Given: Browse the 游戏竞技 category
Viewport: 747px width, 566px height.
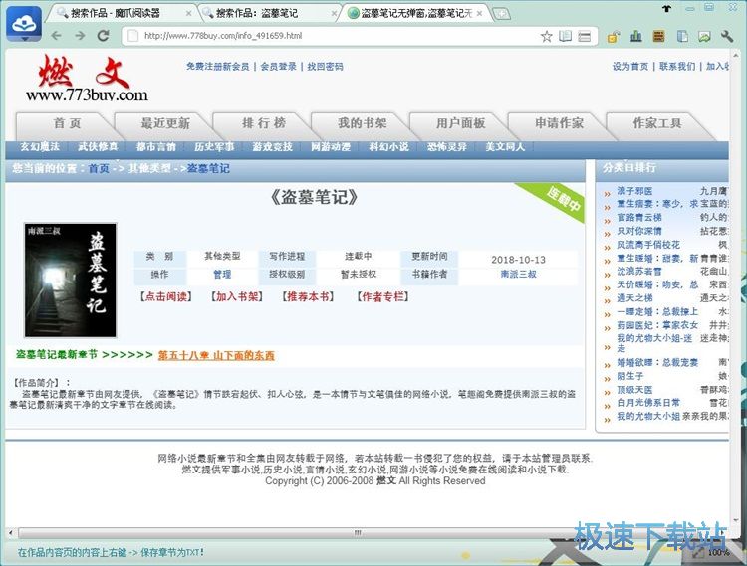Looking at the screenshot, I should pos(272,147).
